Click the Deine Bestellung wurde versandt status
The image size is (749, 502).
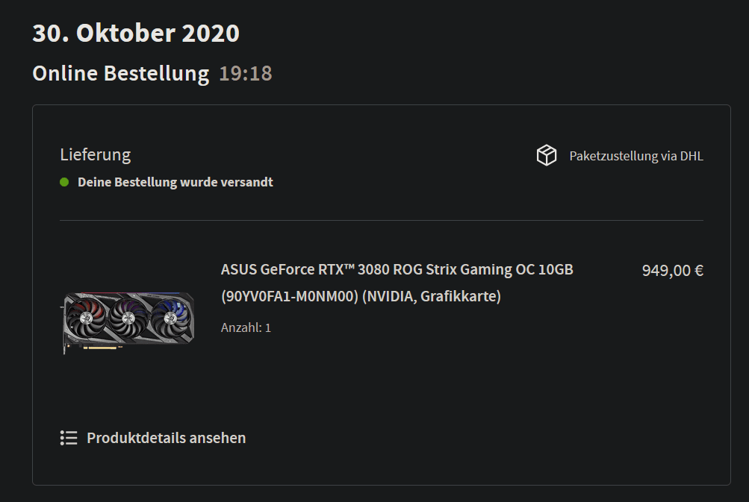coord(175,182)
